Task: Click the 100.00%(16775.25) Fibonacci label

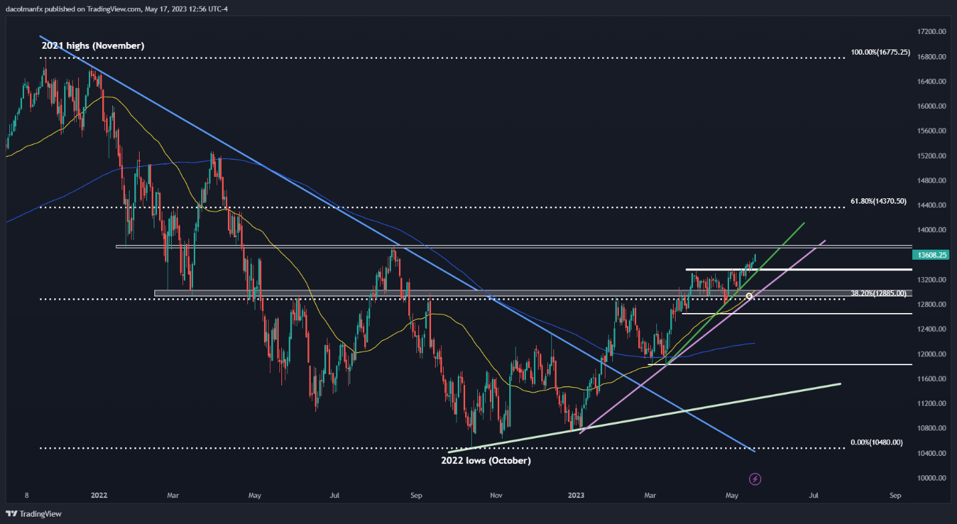Action: (880, 51)
